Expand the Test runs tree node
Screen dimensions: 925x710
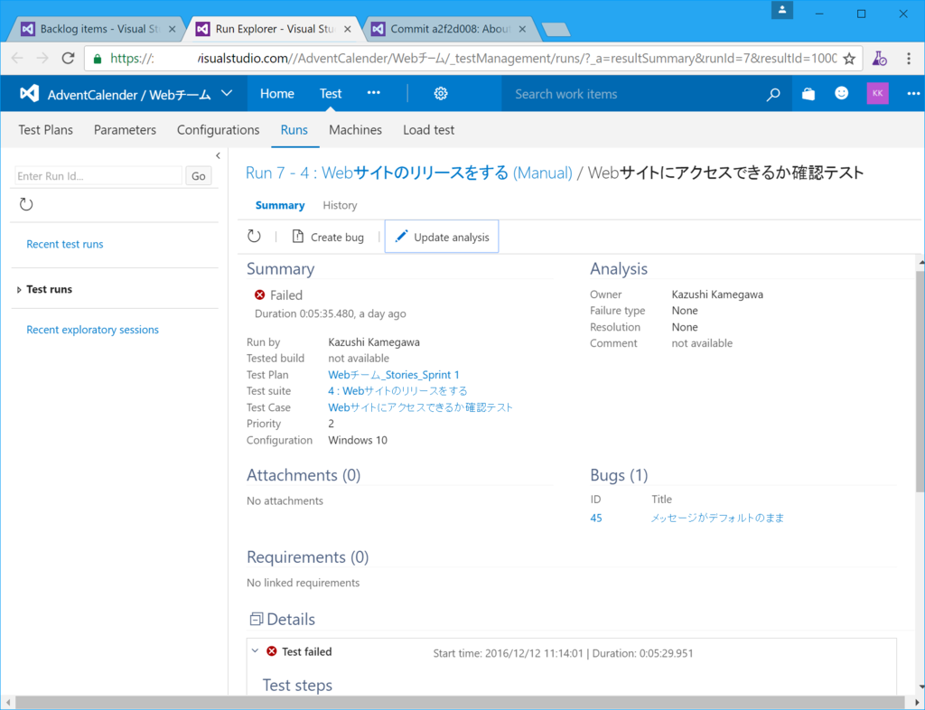click(x=19, y=290)
